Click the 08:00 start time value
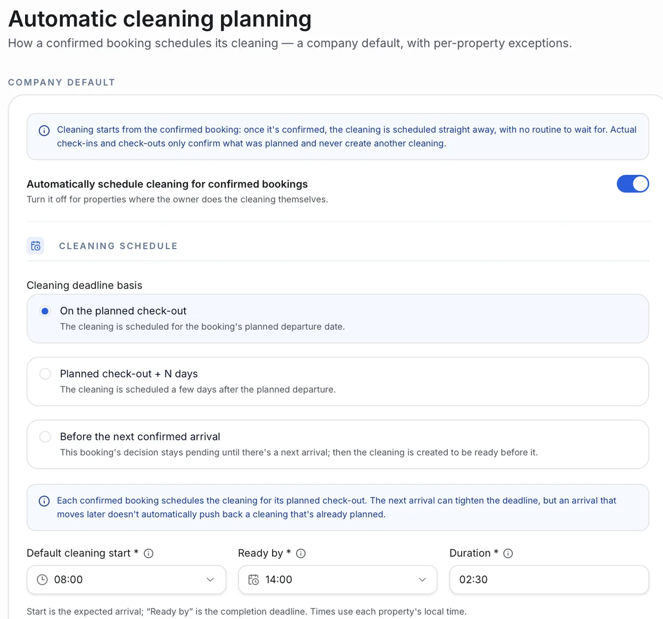 coord(68,580)
